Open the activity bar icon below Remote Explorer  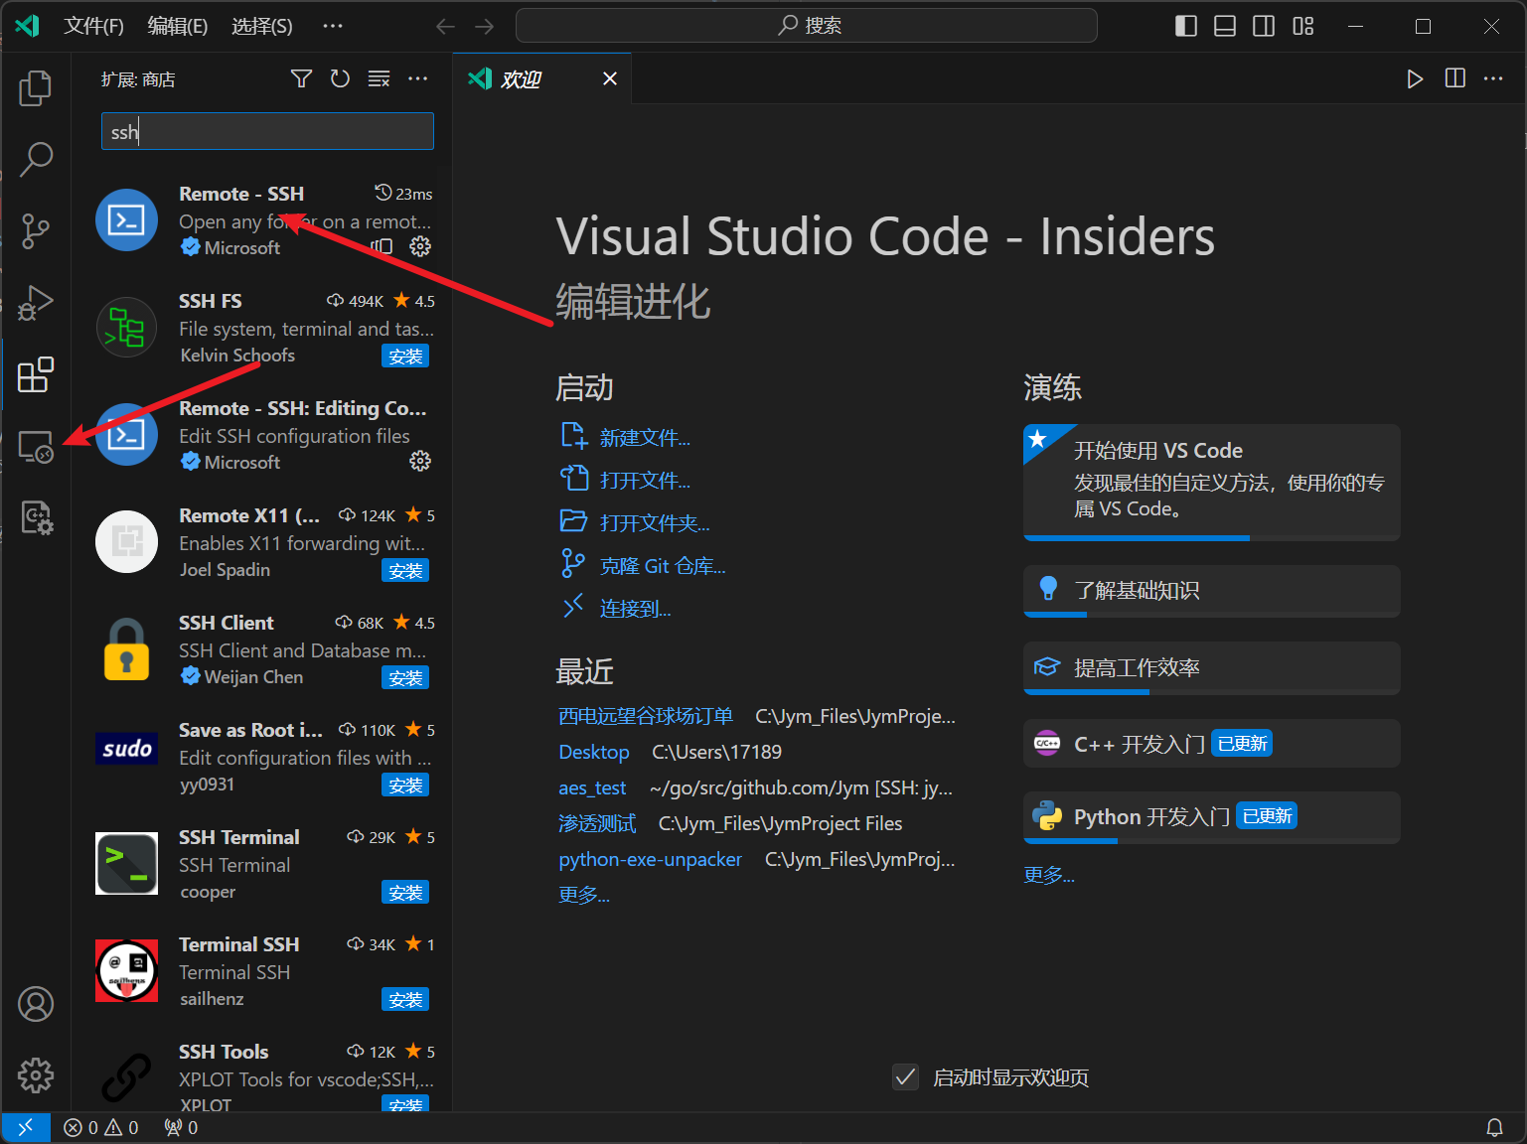[x=36, y=517]
